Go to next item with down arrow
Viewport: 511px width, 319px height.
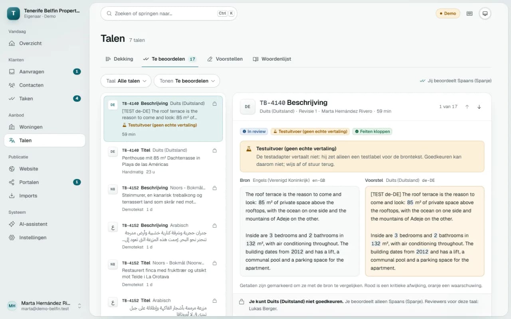(479, 107)
